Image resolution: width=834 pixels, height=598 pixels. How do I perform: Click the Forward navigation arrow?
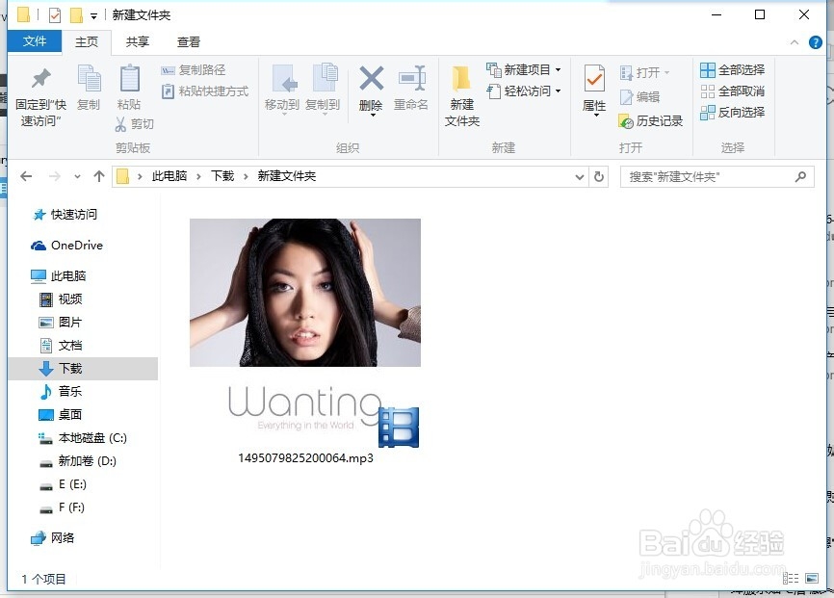point(54,176)
